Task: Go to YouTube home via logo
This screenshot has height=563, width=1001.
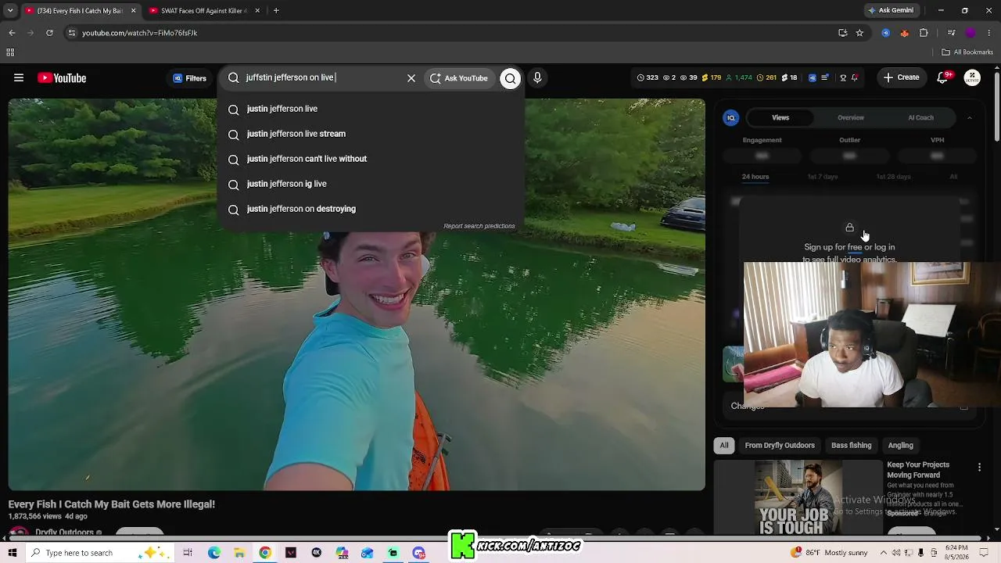Action: coord(62,78)
